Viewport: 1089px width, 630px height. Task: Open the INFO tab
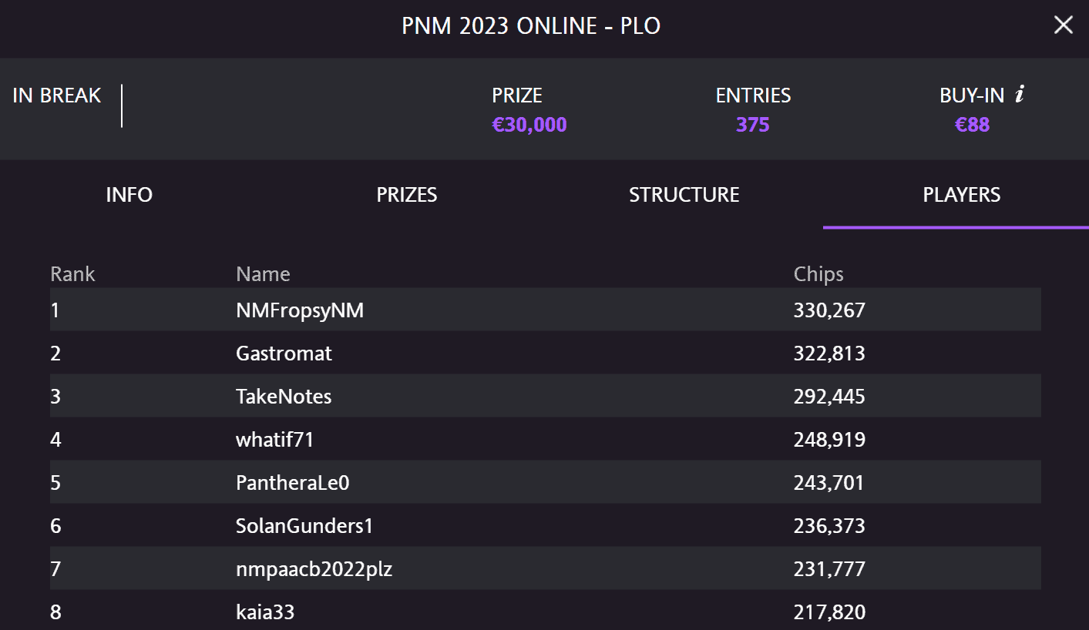(129, 195)
